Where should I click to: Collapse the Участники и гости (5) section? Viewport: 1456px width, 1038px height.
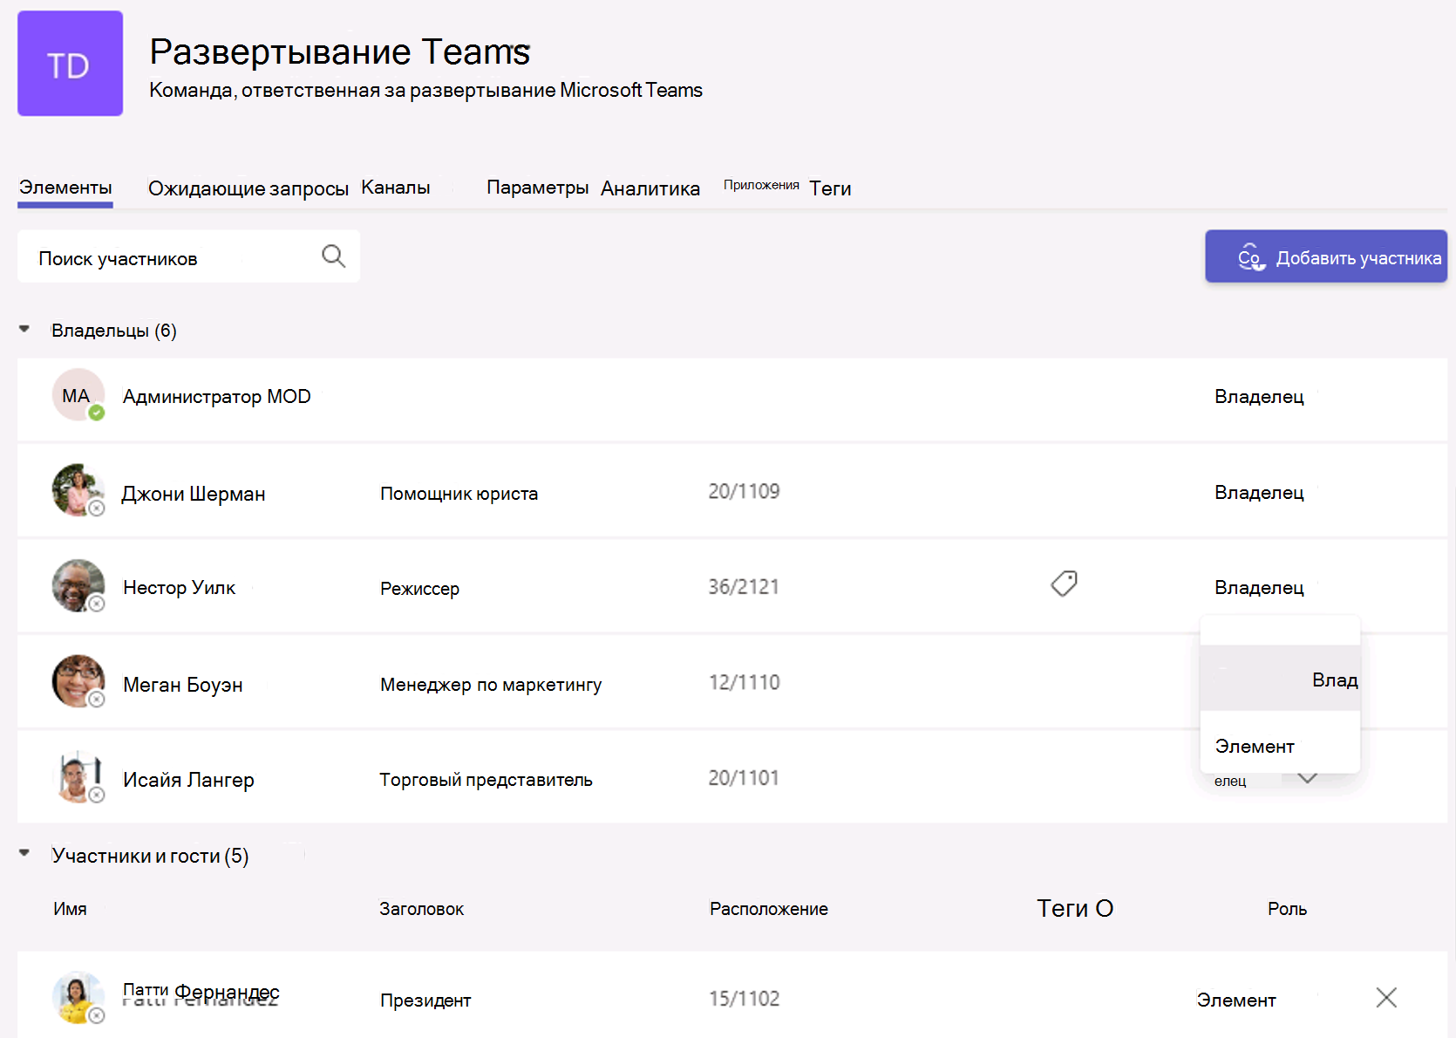pyautogui.click(x=24, y=854)
